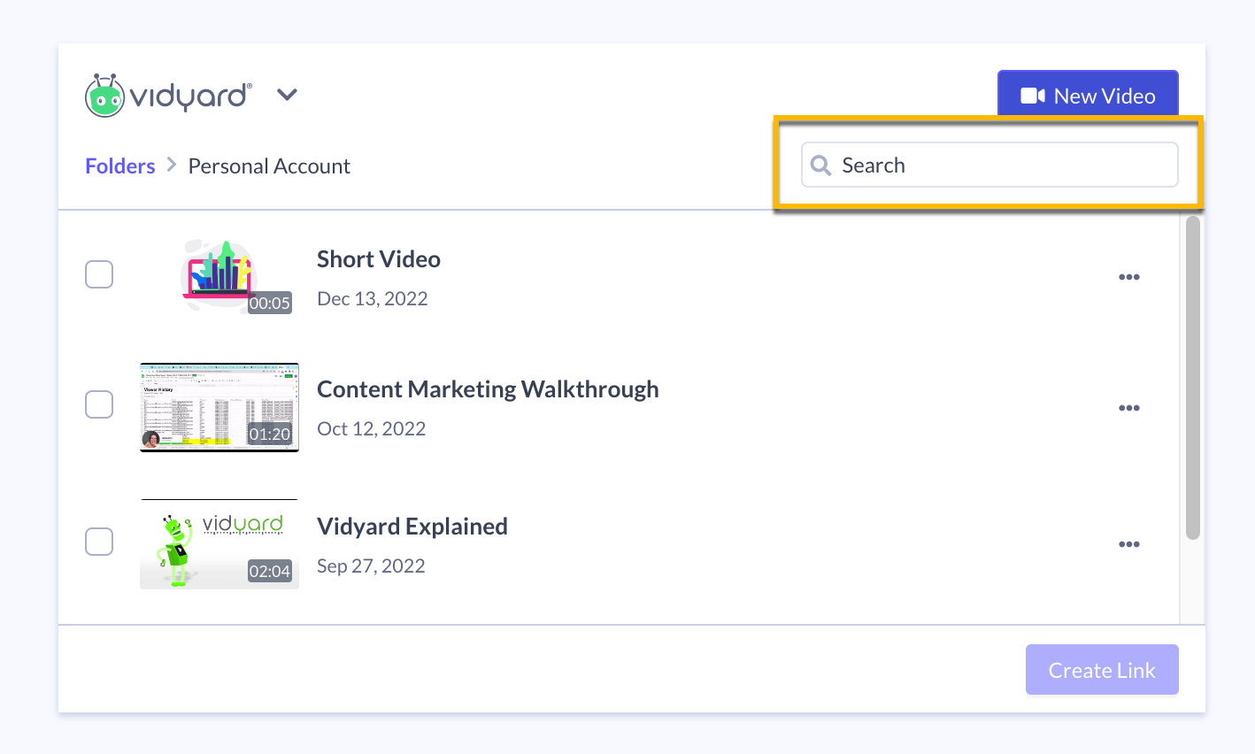
Task: Select Personal Account breadcrumb text
Action: (x=269, y=166)
